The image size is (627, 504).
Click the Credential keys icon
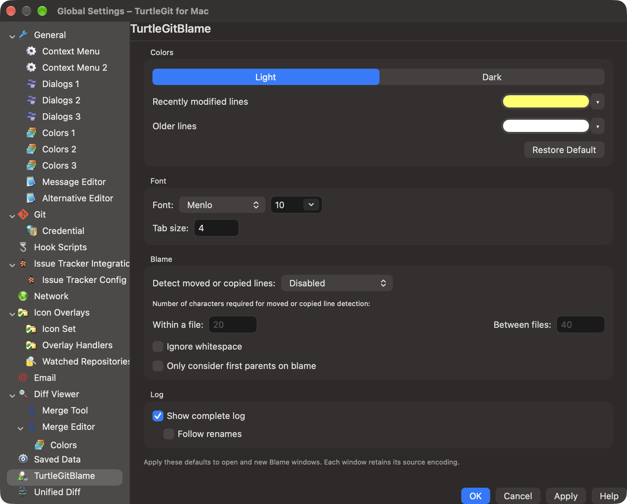tap(31, 231)
